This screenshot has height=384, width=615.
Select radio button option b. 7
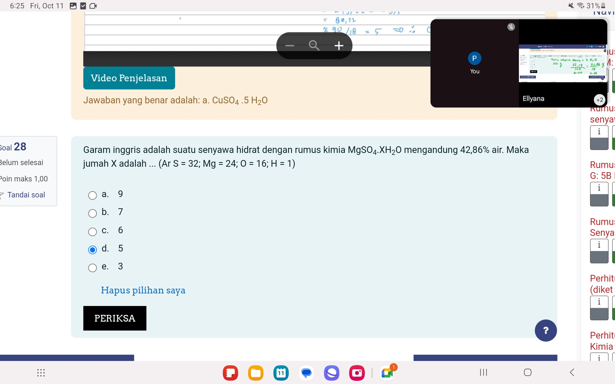click(x=93, y=213)
